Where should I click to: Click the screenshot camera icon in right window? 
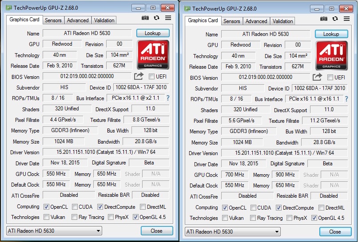click(324, 19)
